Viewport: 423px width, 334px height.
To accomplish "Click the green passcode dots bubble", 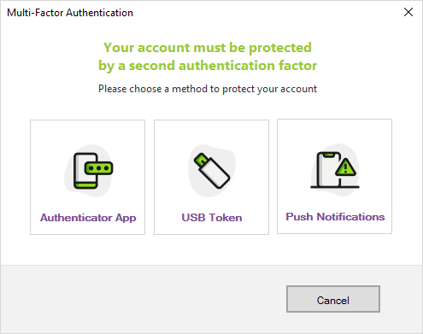I will coord(99,168).
